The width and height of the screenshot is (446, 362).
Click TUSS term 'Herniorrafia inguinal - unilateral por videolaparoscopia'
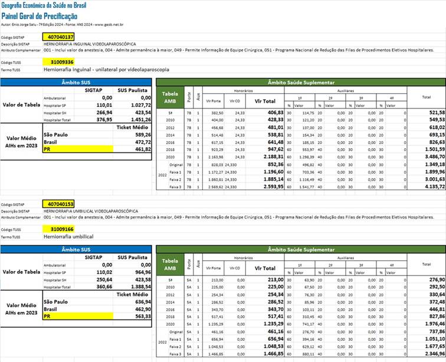point(106,70)
